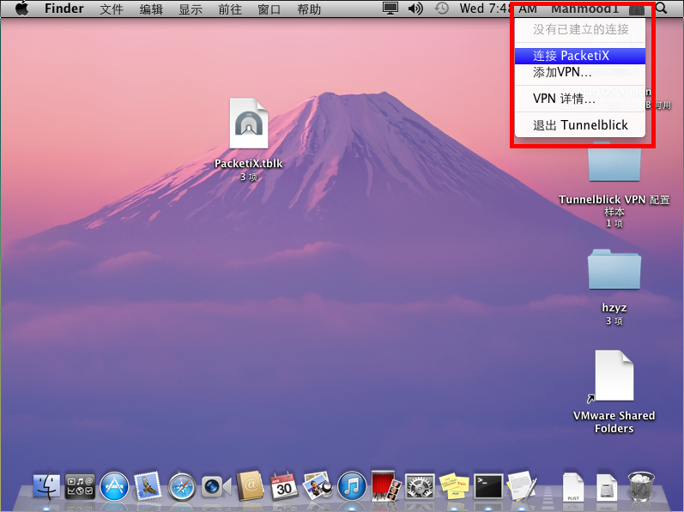Click the PLIST document in the Dock
Viewport: 684px width, 512px height.
[572, 488]
